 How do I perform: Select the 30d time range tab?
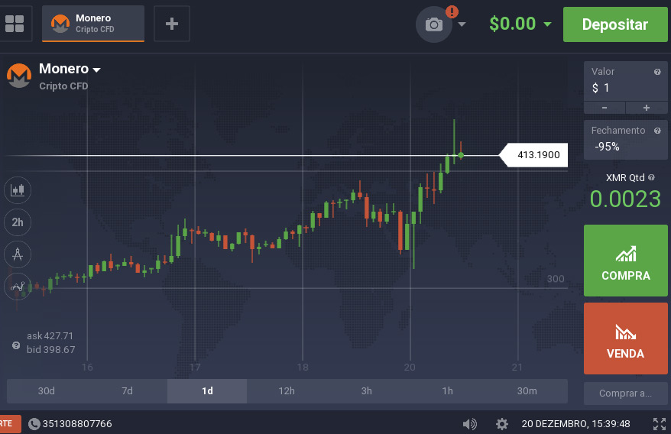point(47,390)
